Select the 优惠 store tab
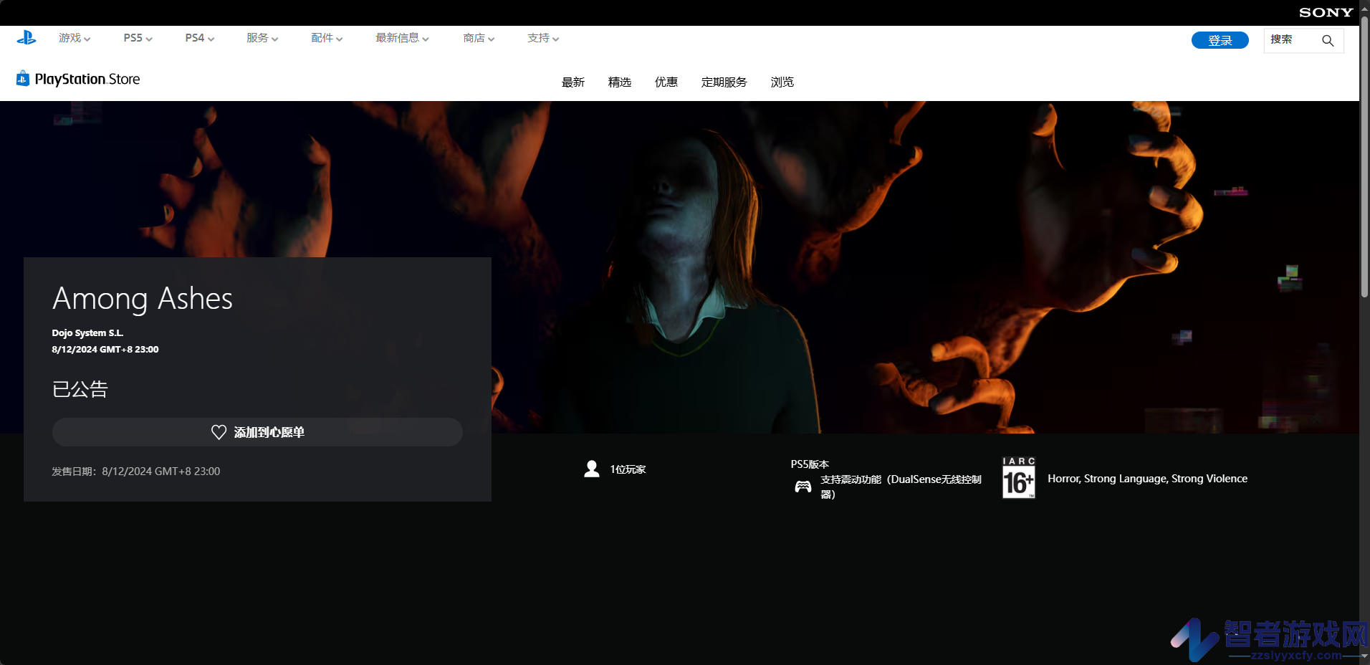Image resolution: width=1370 pixels, height=665 pixels. [666, 82]
